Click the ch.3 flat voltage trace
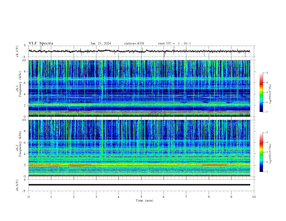Viewport: 286px width, 221px height. pyautogui.click(x=139, y=185)
